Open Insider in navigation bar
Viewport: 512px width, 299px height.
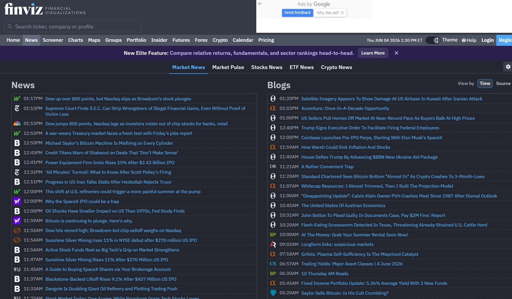[159, 40]
